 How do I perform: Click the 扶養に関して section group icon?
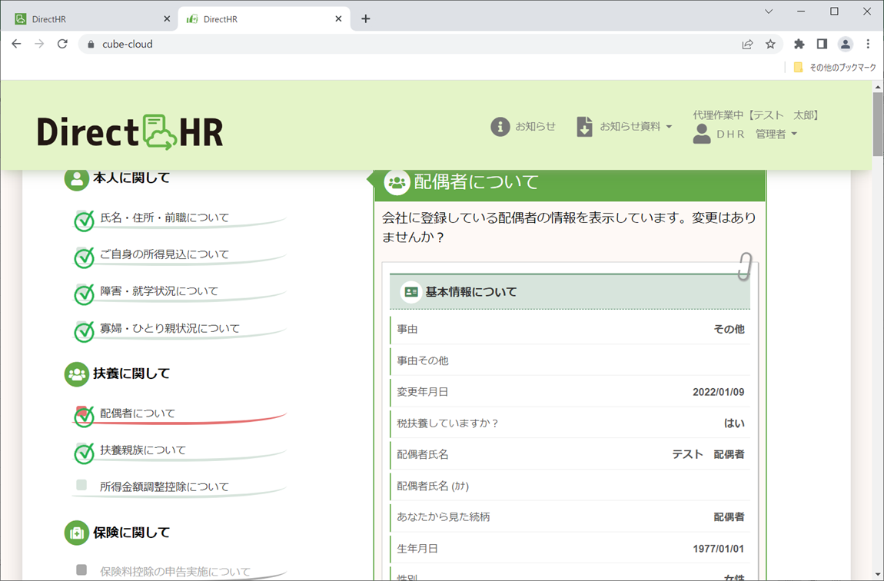click(77, 374)
